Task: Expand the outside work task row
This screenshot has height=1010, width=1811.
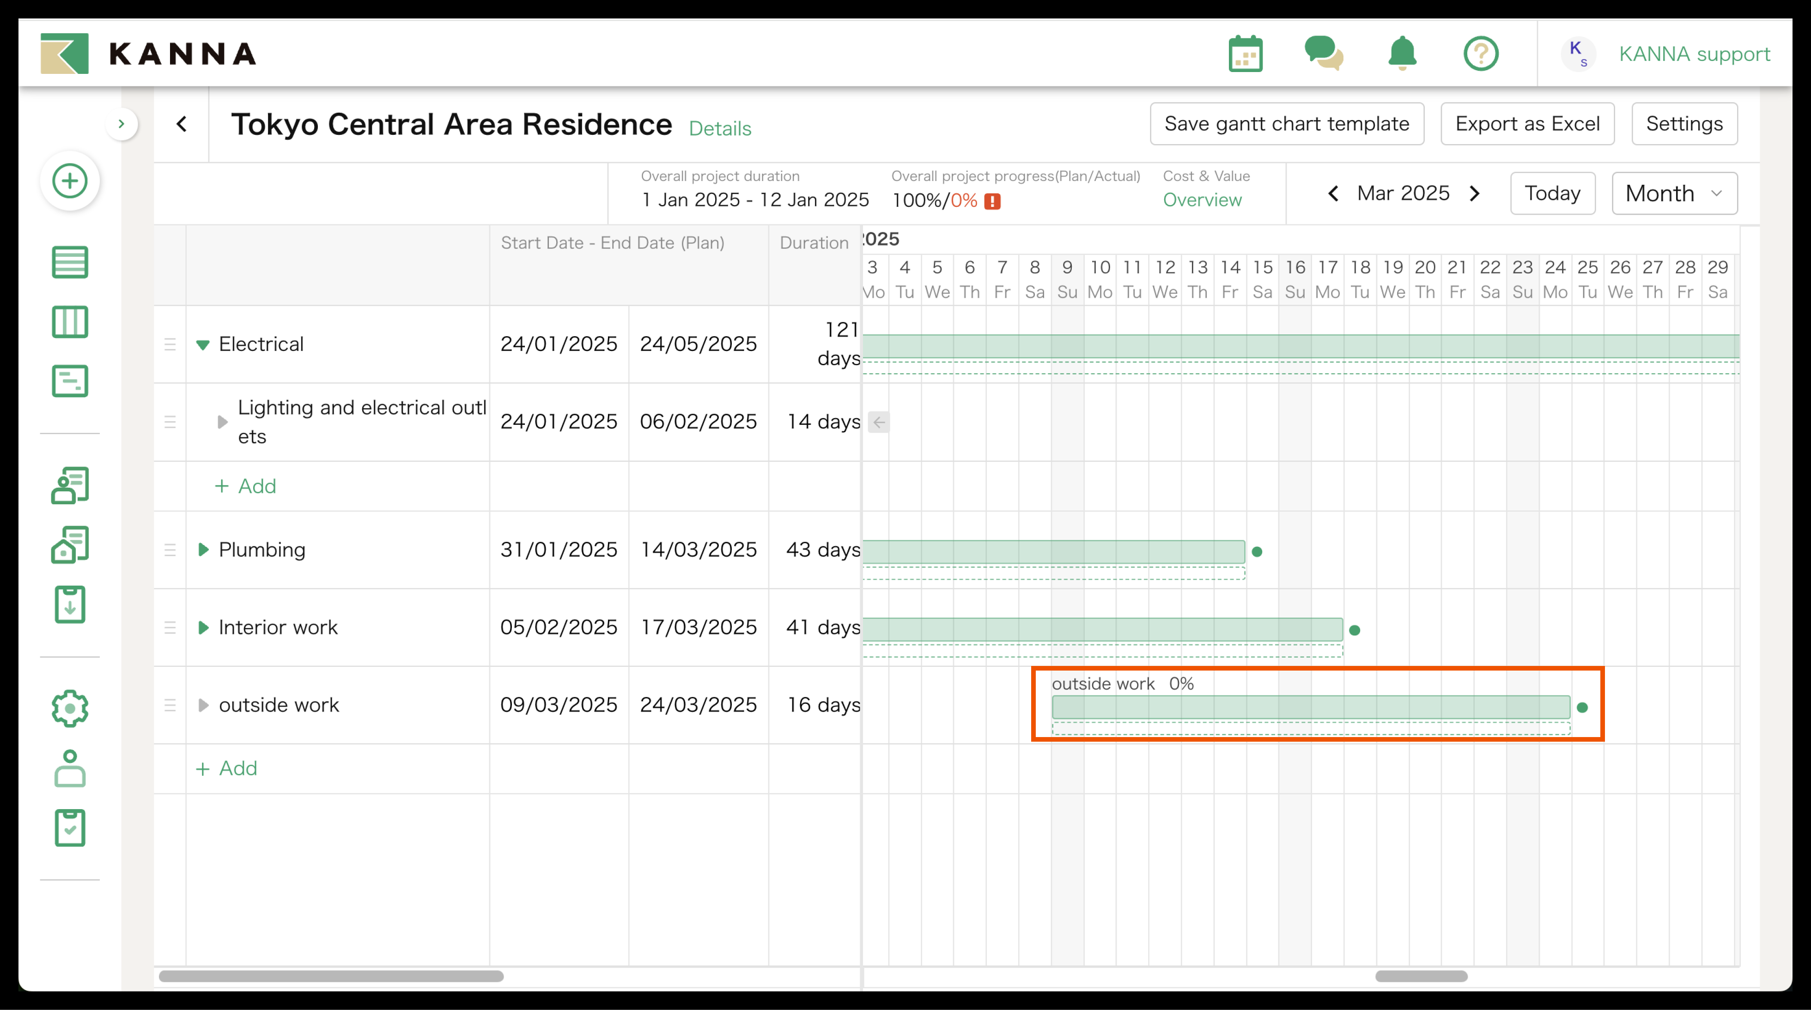Action: 202,705
